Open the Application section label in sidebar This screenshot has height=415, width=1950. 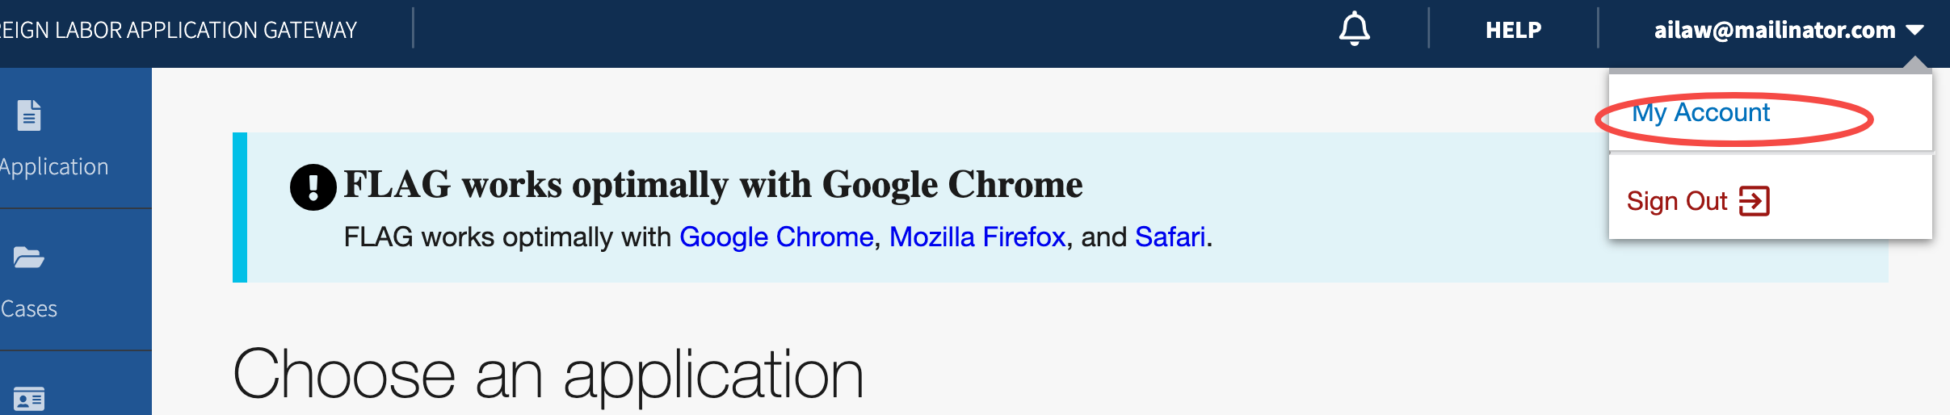(54, 167)
